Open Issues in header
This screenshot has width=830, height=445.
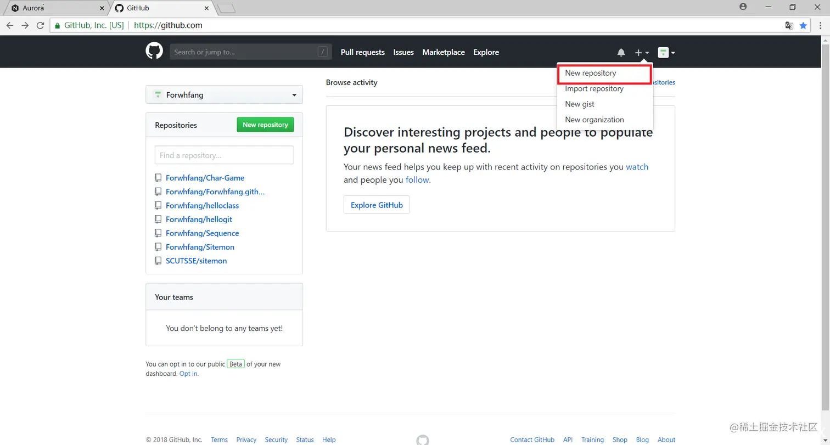tap(403, 52)
